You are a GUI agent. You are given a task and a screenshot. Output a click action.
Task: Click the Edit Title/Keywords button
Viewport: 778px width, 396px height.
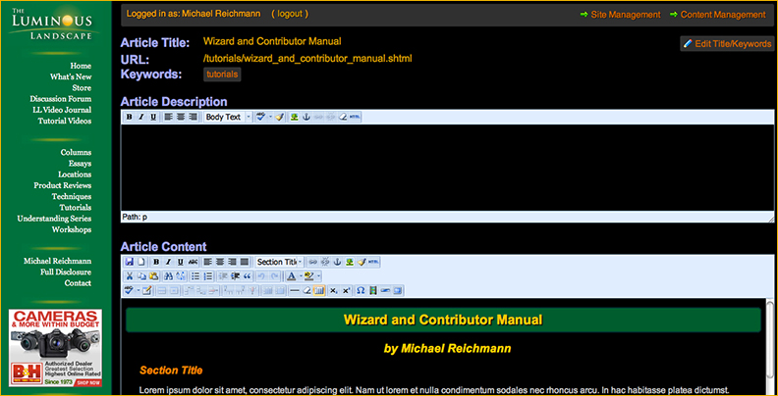pyautogui.click(x=727, y=44)
